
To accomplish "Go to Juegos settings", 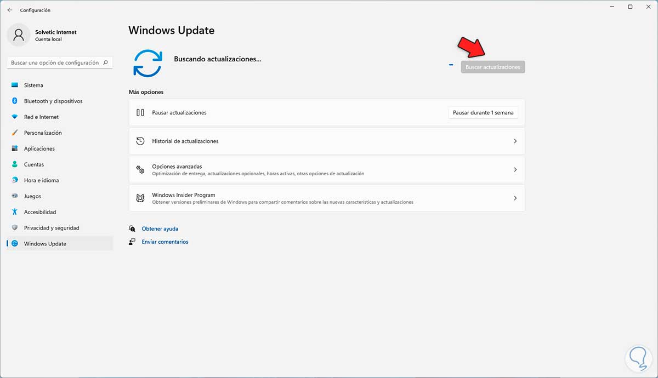I will (60, 196).
